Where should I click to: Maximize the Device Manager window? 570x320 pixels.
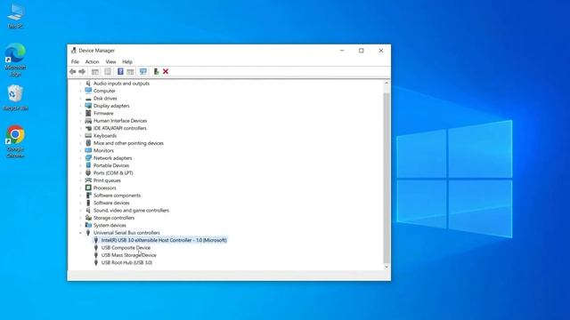coord(361,51)
